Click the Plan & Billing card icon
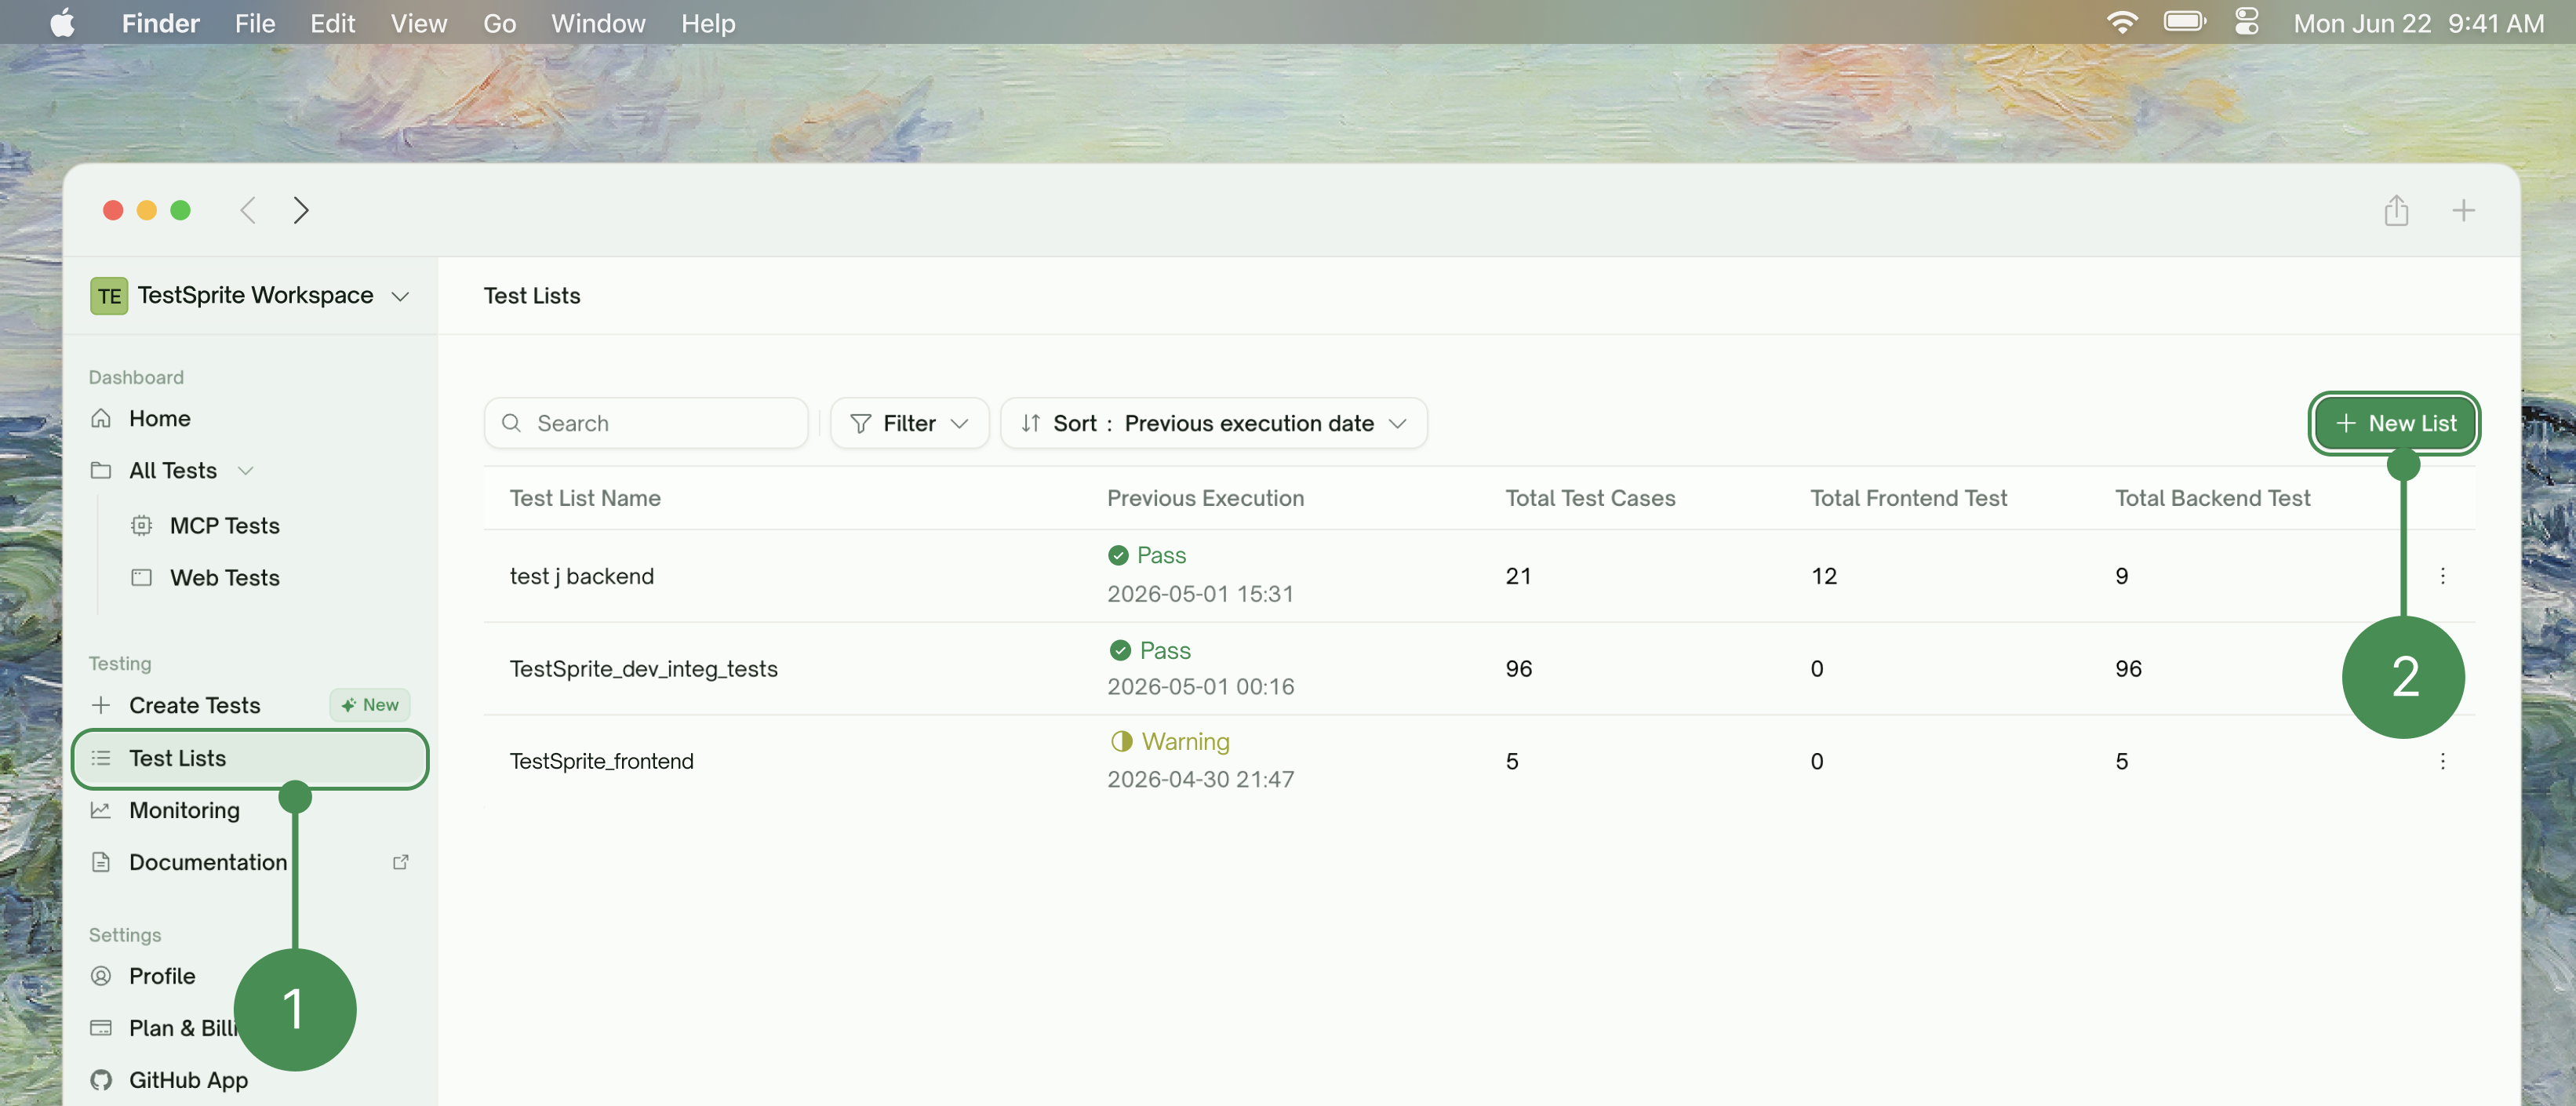 [101, 1028]
